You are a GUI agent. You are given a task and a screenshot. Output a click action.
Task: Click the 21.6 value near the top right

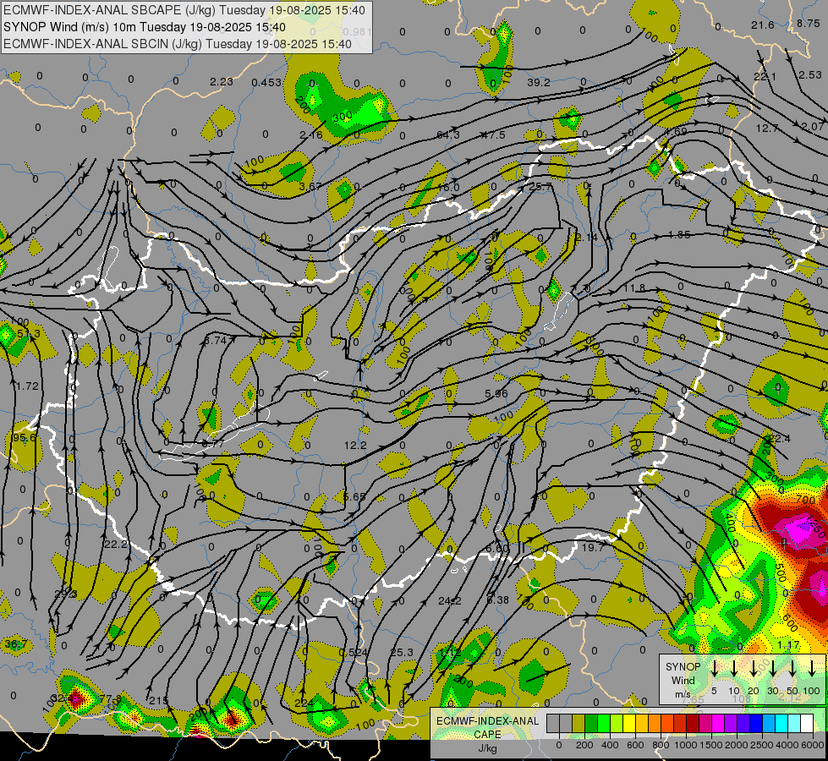pyautogui.click(x=763, y=25)
